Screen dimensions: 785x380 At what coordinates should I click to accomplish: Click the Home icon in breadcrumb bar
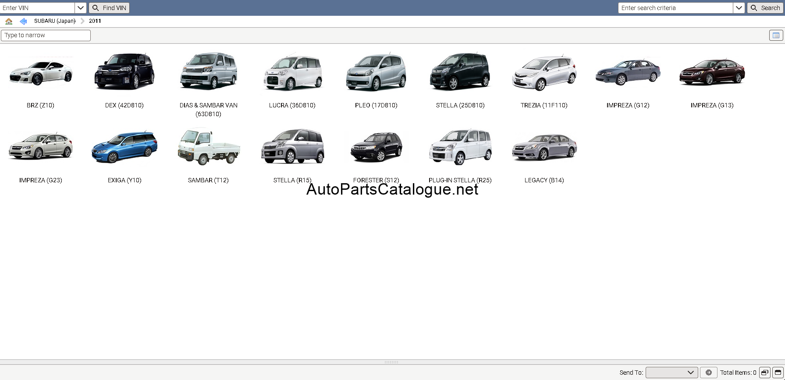(x=9, y=21)
